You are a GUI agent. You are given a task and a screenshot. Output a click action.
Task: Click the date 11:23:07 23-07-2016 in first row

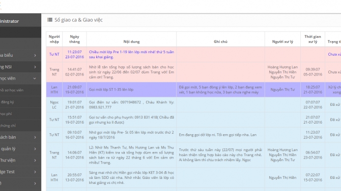point(74,55)
